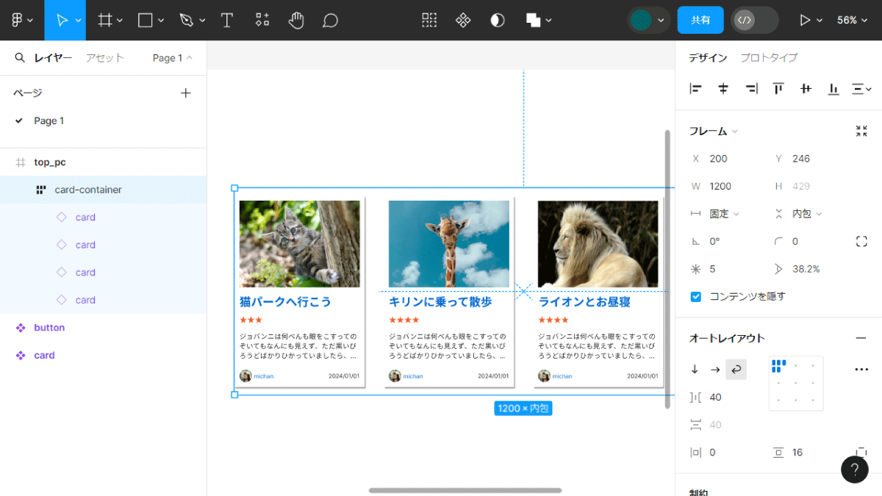Open shape tools dropdown arrow
This screenshot has width=882, height=496.
coord(161,21)
